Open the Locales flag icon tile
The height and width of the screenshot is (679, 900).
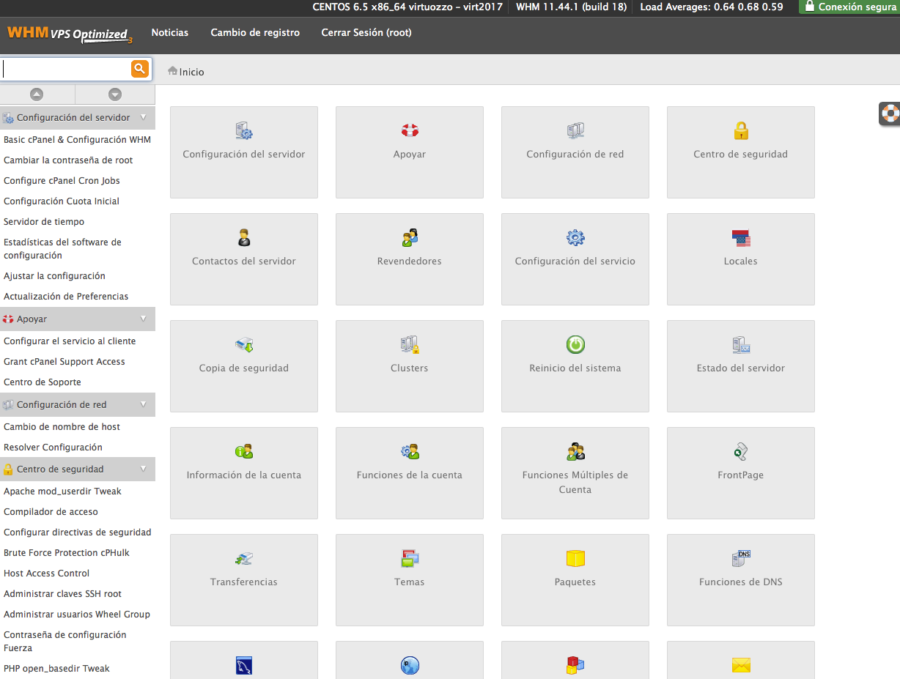pos(740,239)
